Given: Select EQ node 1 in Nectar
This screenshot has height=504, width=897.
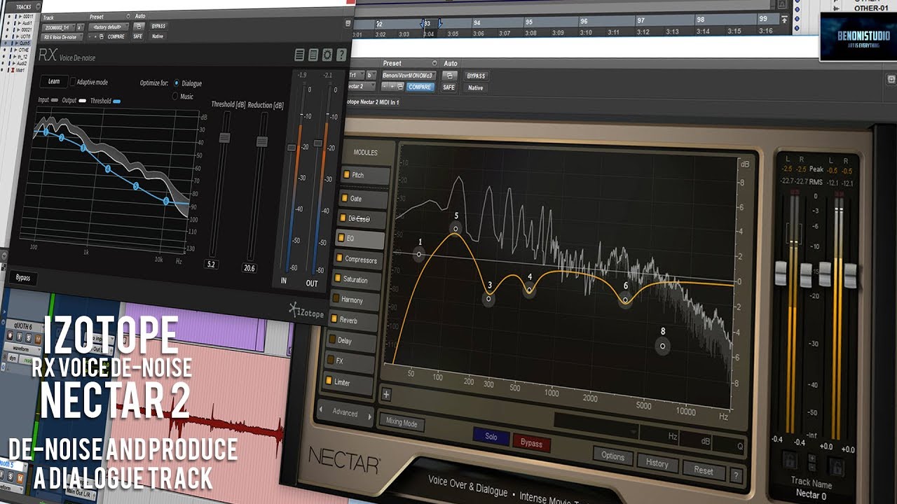Looking at the screenshot, I should pos(419,255).
